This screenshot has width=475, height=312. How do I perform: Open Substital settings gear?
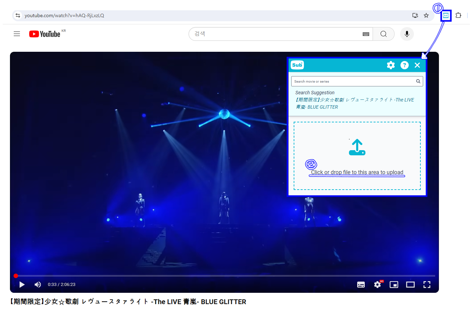coord(391,65)
